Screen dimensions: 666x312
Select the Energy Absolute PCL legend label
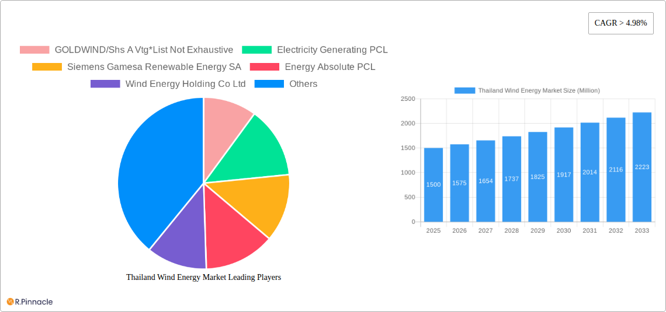[x=330, y=67]
